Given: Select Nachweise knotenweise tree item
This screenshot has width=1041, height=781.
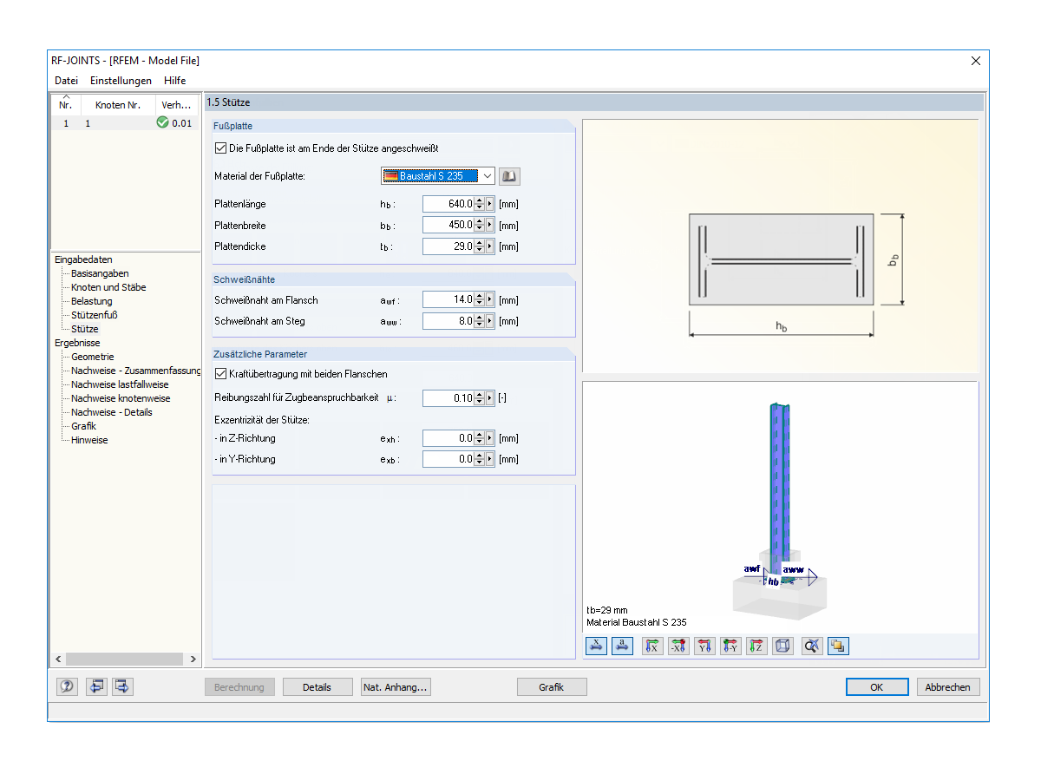Looking at the screenshot, I should point(121,398).
